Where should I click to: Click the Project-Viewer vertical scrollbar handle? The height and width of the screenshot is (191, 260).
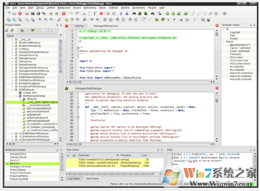point(60,56)
